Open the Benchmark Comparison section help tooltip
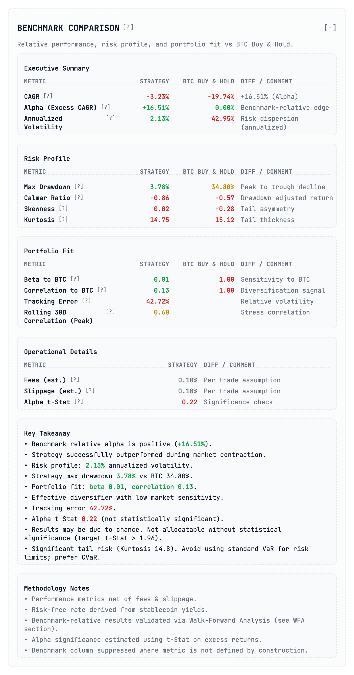Viewport: 354px width, 675px height. coord(128,27)
